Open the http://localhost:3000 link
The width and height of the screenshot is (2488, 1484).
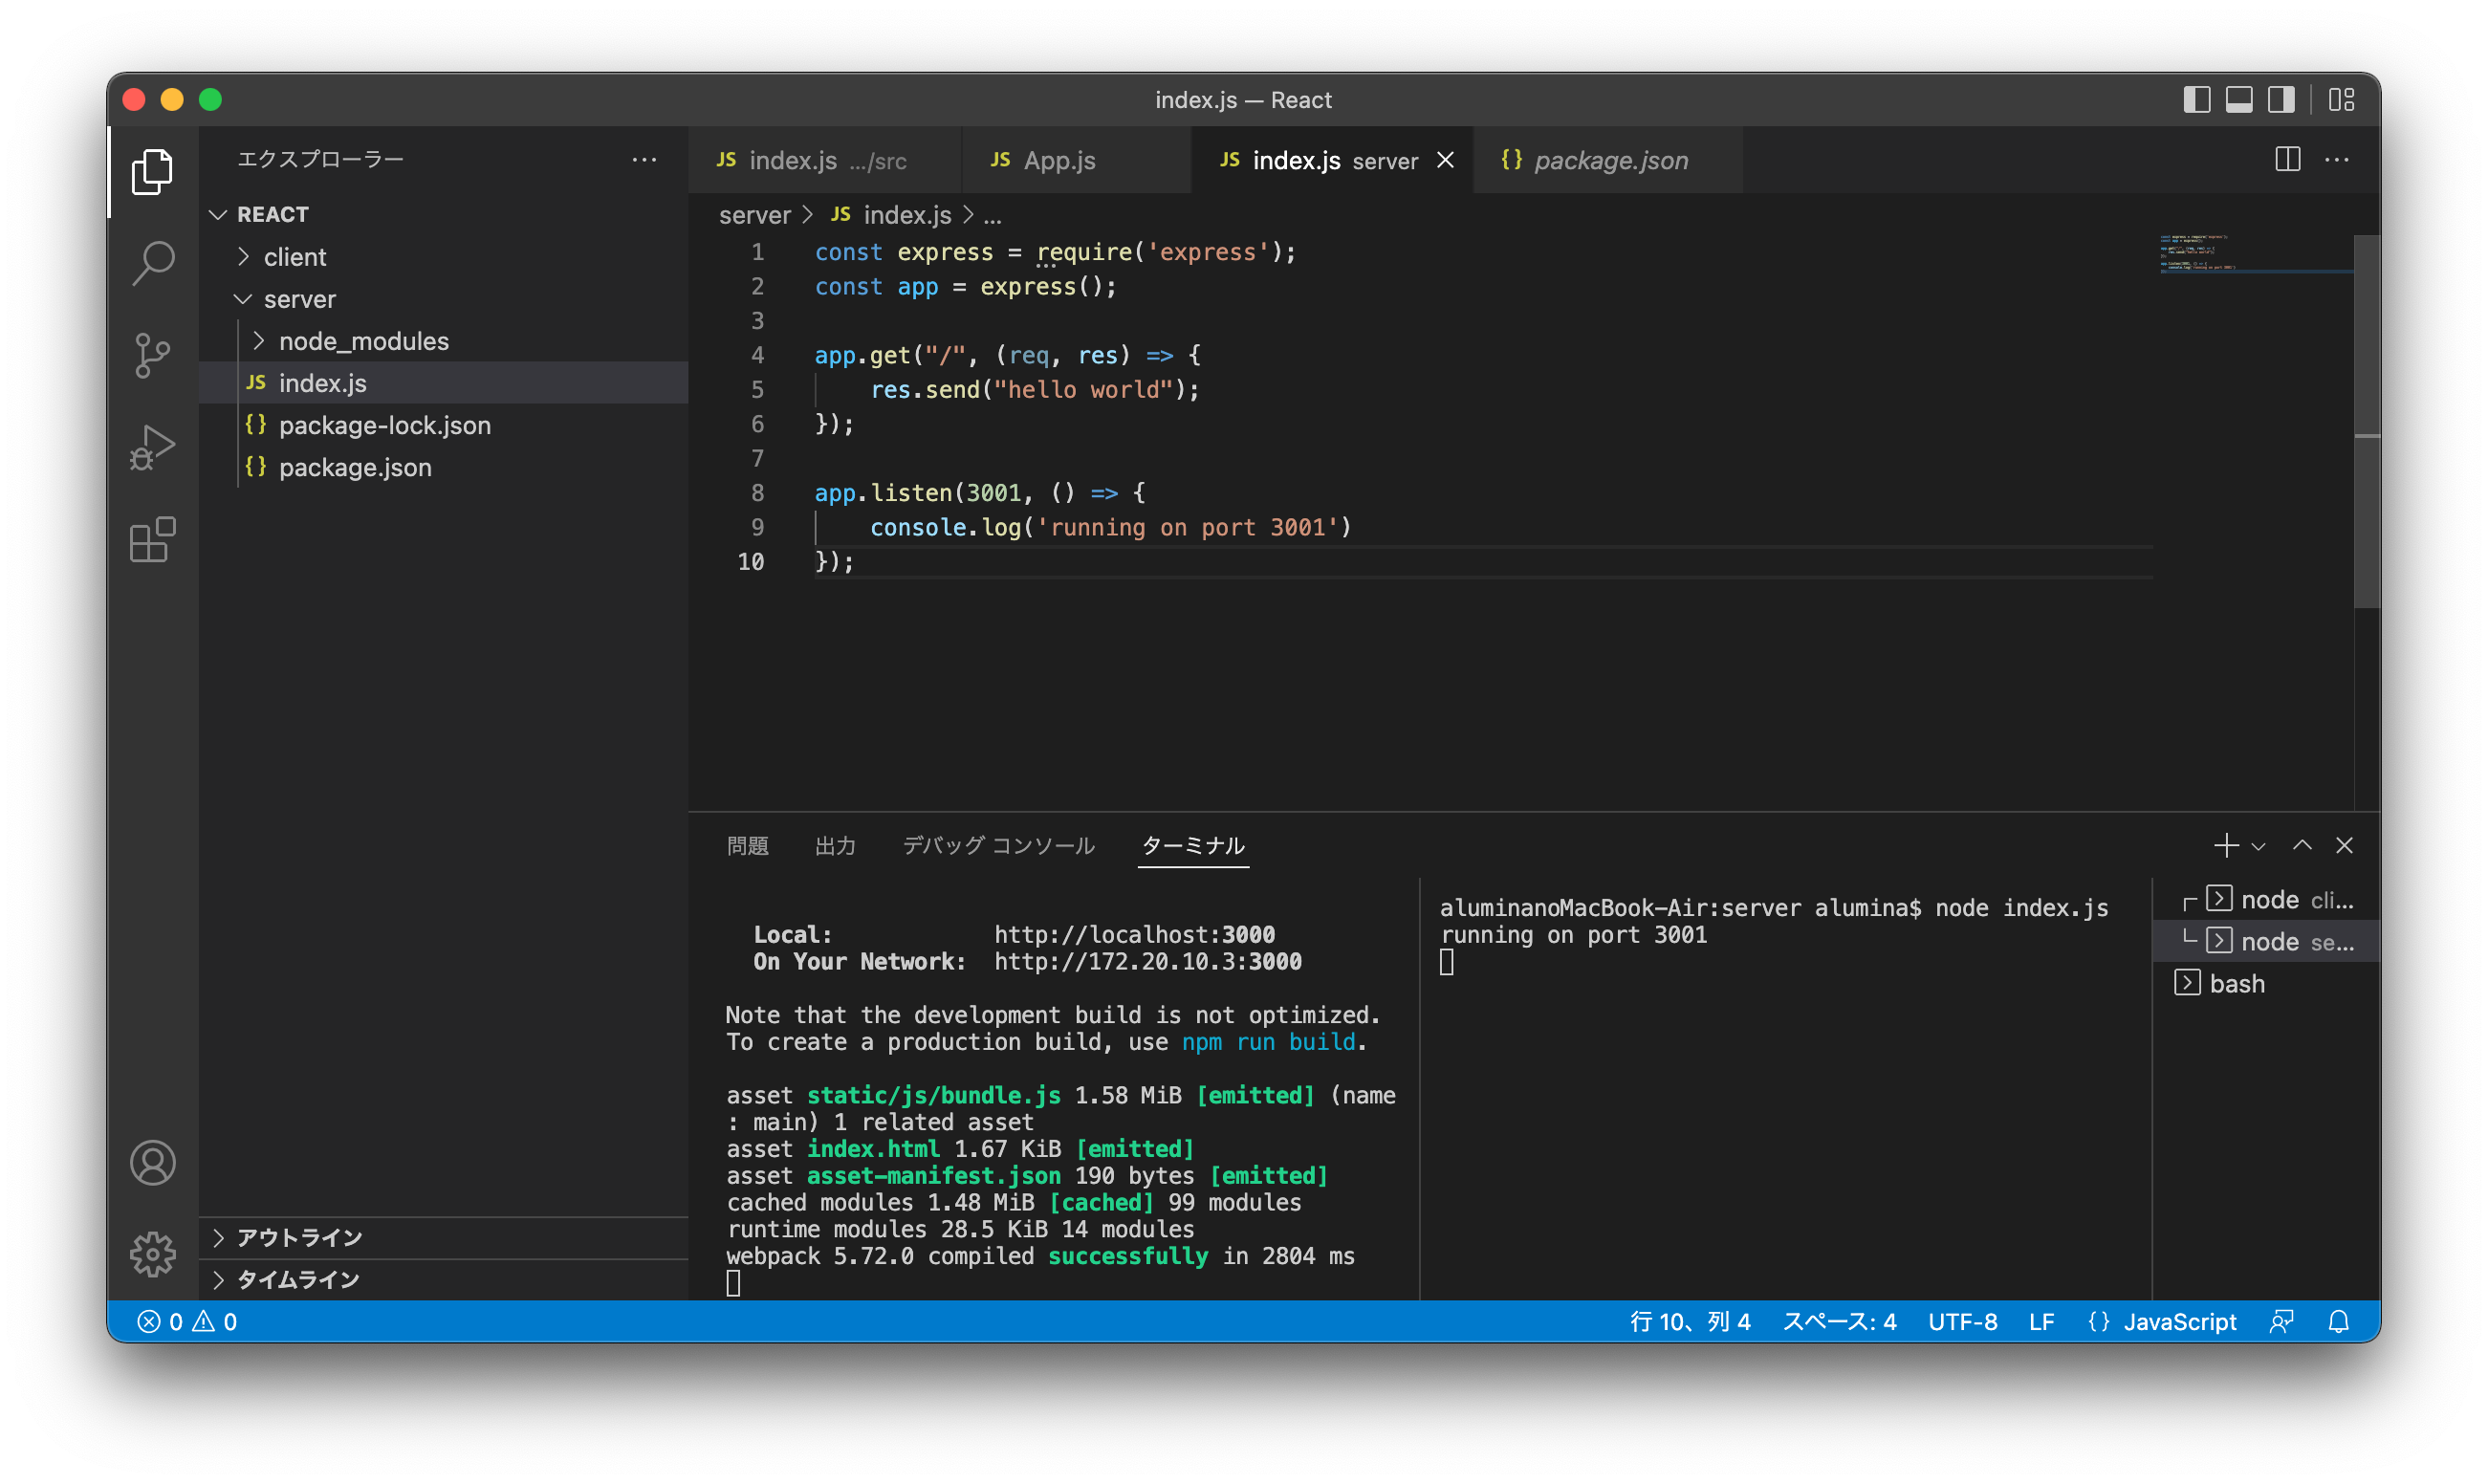click(x=1134, y=934)
